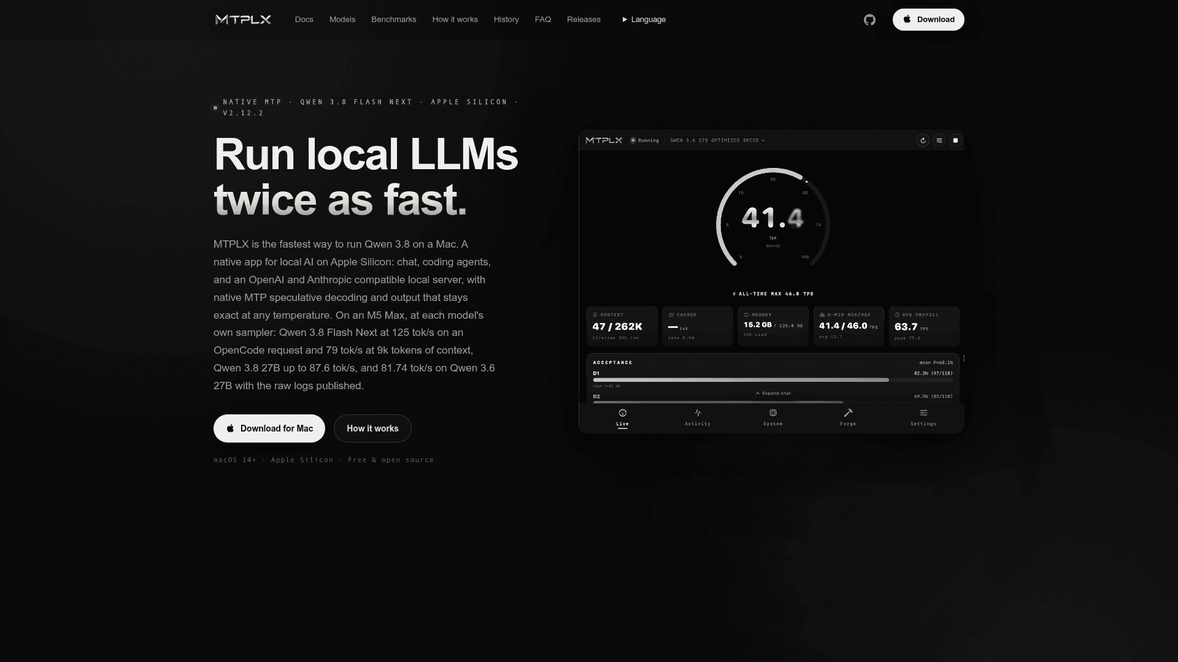The width and height of the screenshot is (1178, 662).
Task: Visit the FAQ section
Action: [543, 20]
